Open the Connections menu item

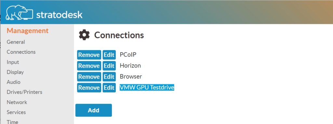21,52
